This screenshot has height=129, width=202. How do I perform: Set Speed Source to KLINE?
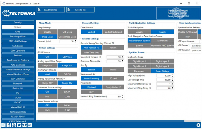pos(67,110)
